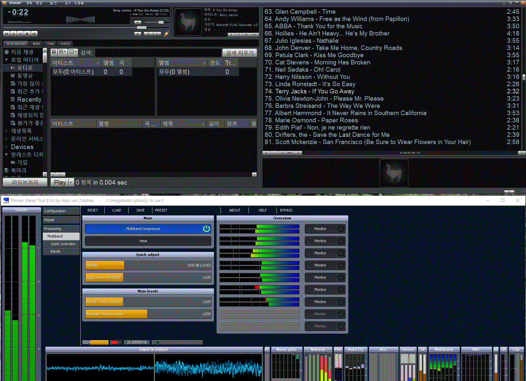Toggle power icon on second Monitor row
The height and width of the screenshot is (381, 526).
[x=341, y=241]
